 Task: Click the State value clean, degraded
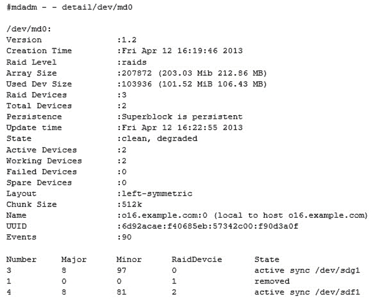coord(157,138)
